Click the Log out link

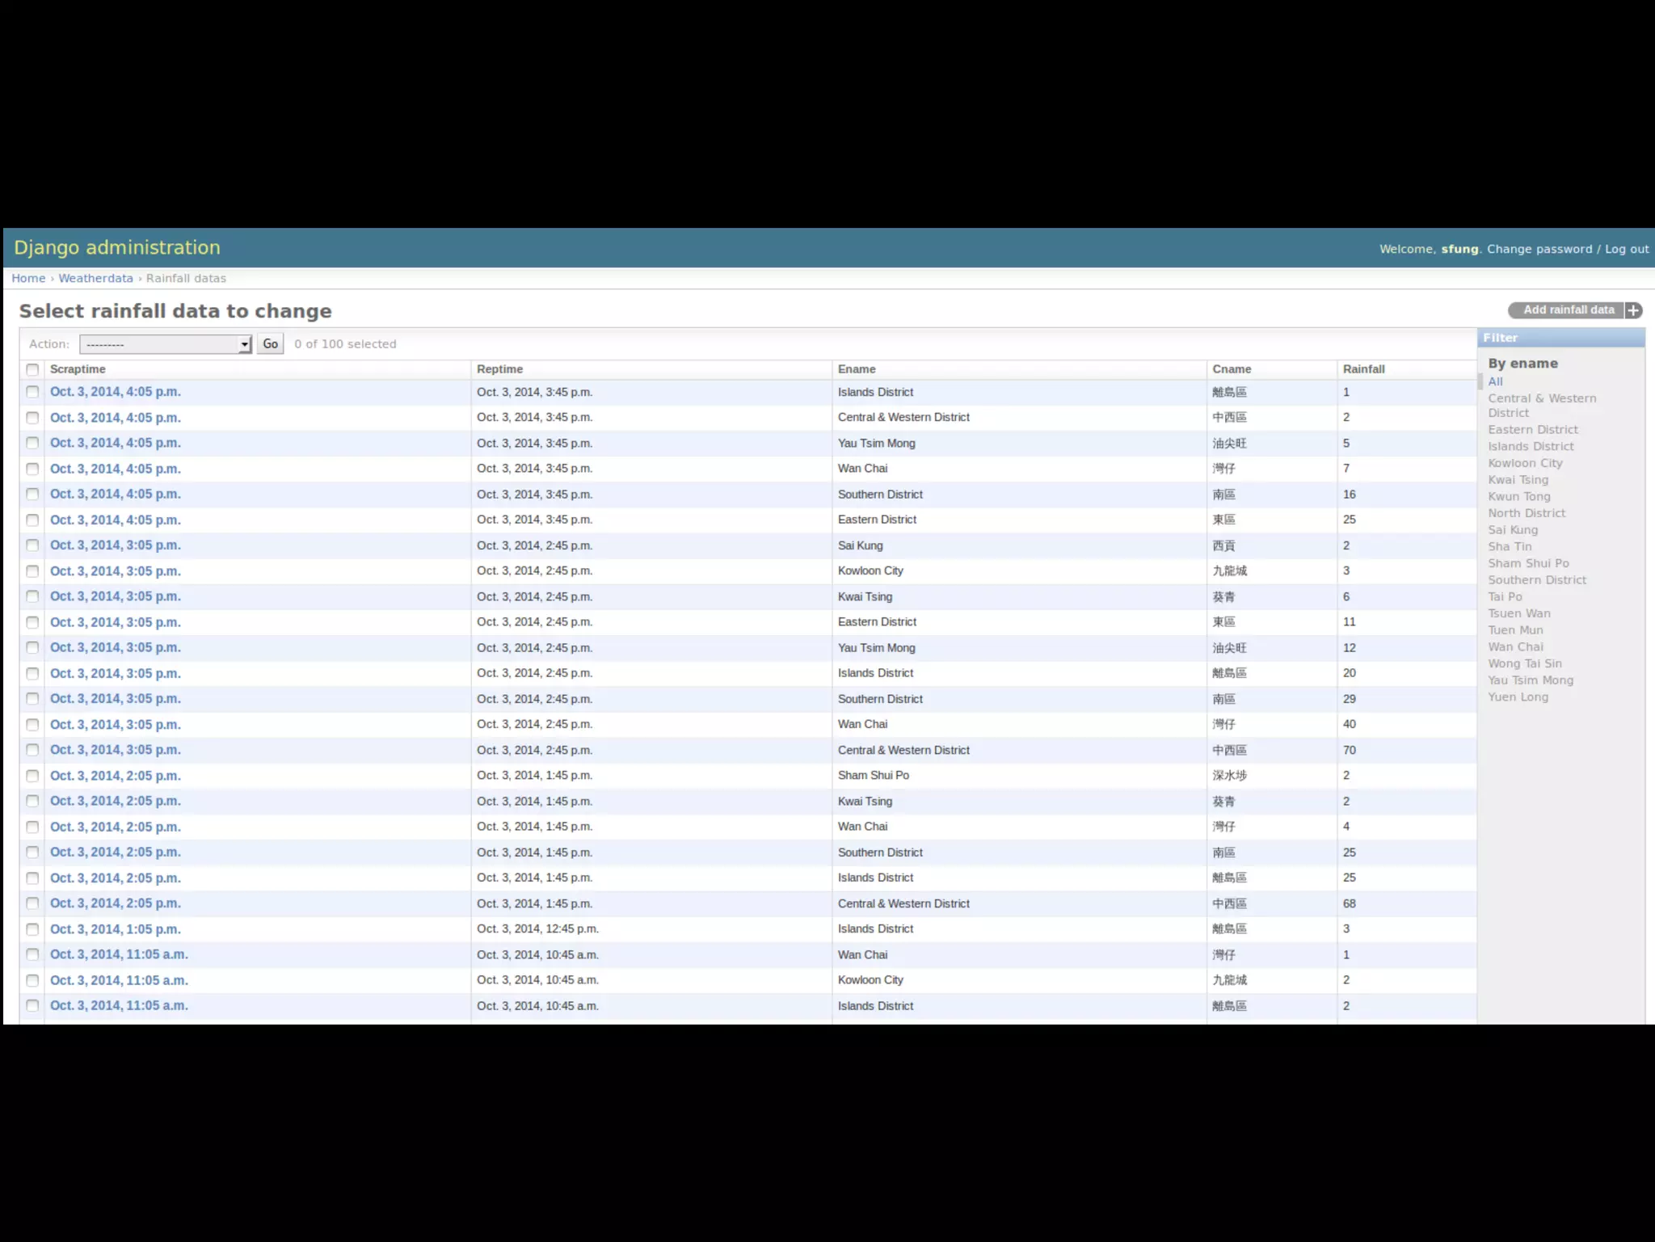[x=1626, y=249]
